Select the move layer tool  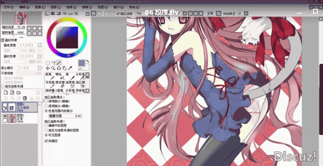48,68
